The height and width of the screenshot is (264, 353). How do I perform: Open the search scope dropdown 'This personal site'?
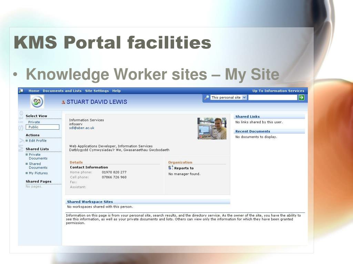[229, 97]
